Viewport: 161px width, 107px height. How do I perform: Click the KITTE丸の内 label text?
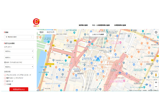76,78
